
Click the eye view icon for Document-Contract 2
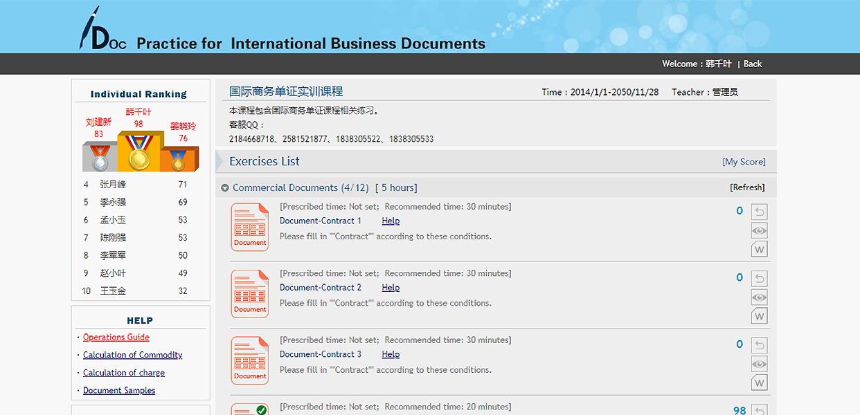click(760, 297)
